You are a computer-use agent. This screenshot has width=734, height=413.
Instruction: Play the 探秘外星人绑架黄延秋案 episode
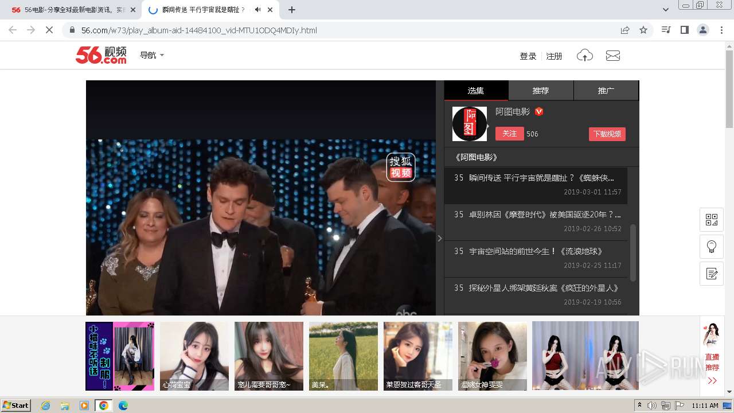(x=536, y=295)
